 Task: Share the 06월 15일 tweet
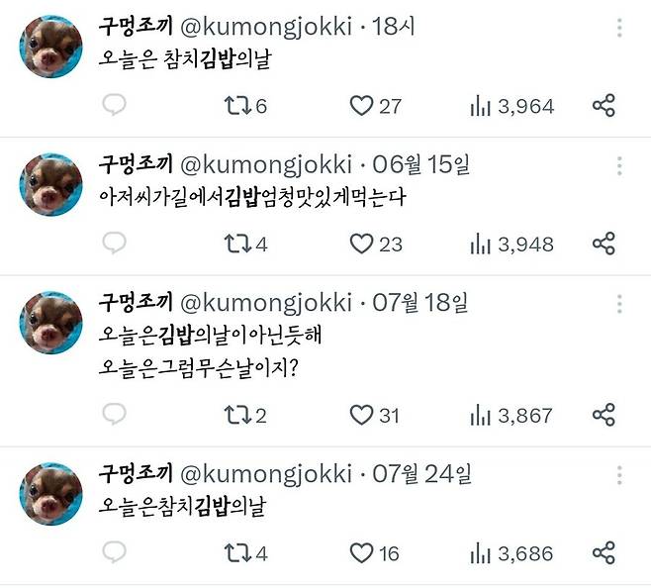[604, 243]
